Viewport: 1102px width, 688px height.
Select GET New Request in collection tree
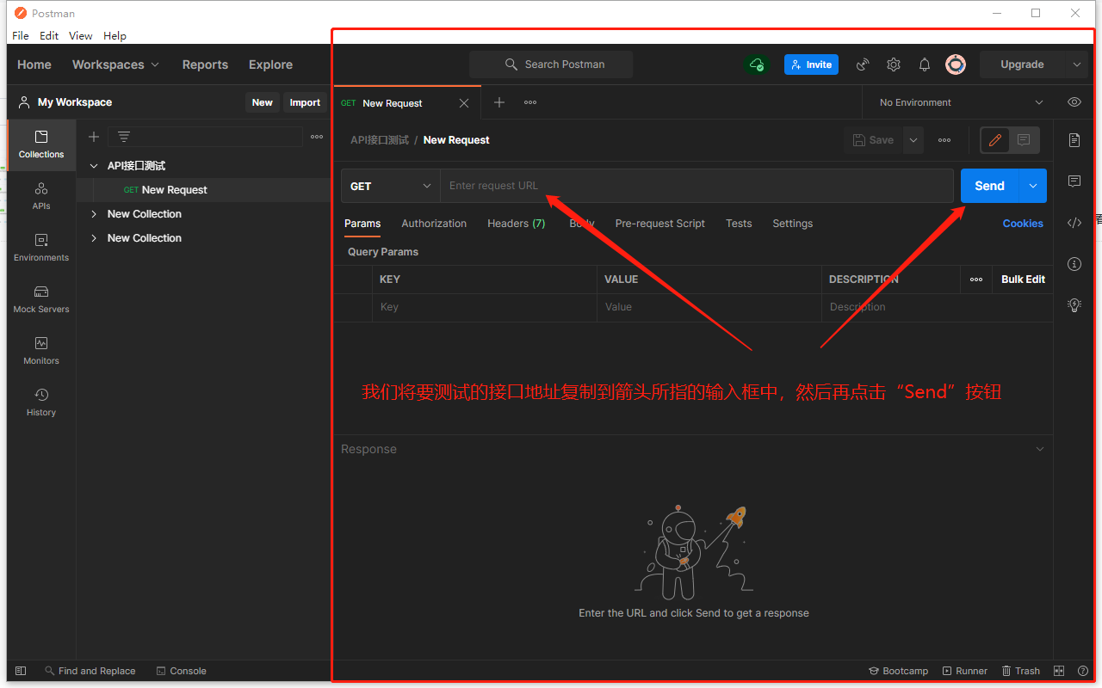203,190
